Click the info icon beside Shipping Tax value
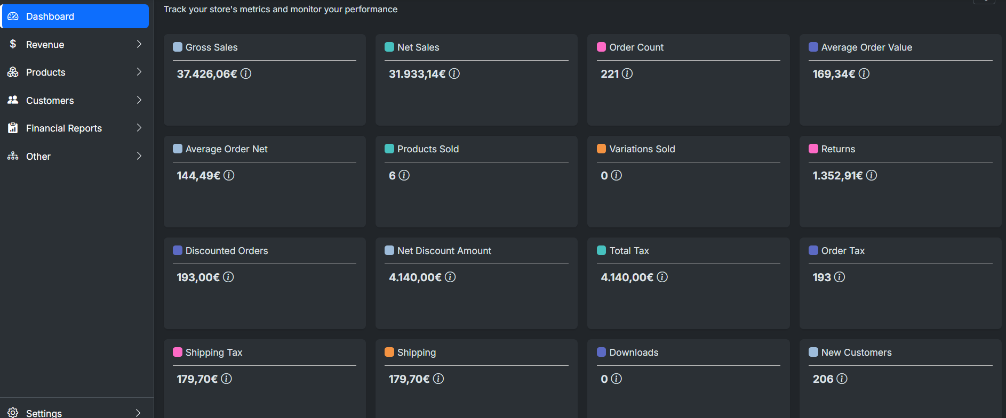 tap(226, 379)
